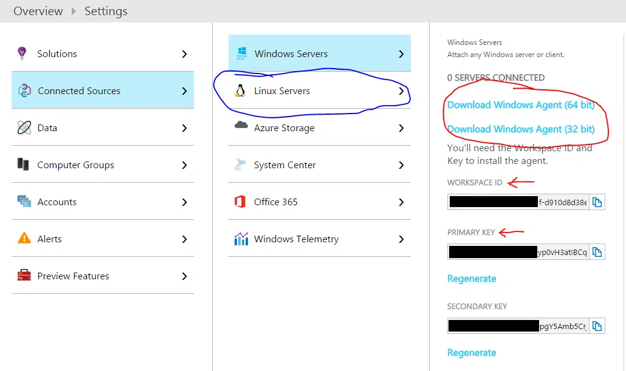Viewport: 626px width, 371px height.
Task: Click the Secondary Key text field
Action: coord(518,326)
